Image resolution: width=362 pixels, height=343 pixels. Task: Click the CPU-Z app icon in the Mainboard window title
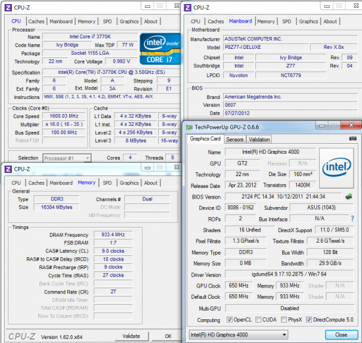pyautogui.click(x=188, y=8)
